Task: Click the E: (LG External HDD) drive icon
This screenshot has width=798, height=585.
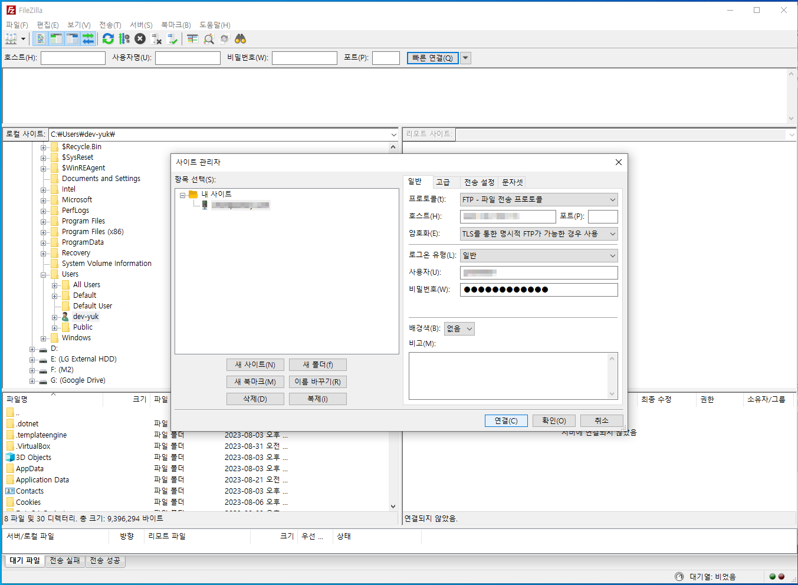Action: click(x=43, y=359)
